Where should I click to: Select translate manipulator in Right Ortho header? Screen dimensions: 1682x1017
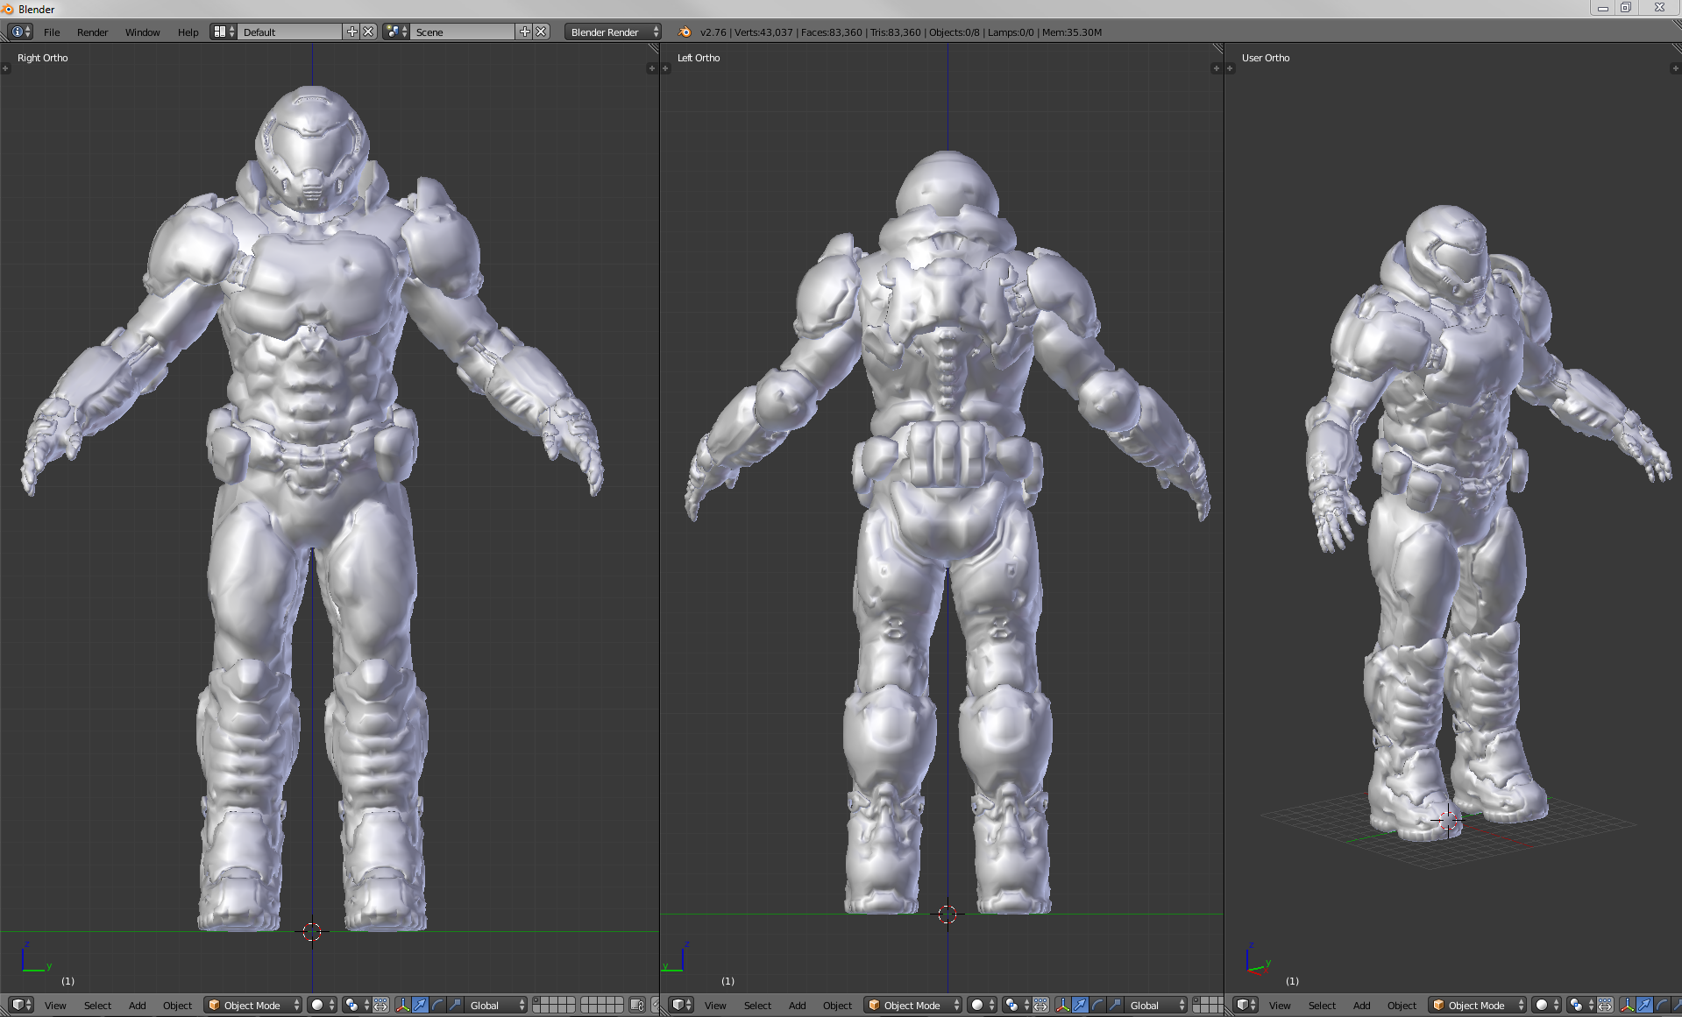pyautogui.click(x=420, y=1005)
